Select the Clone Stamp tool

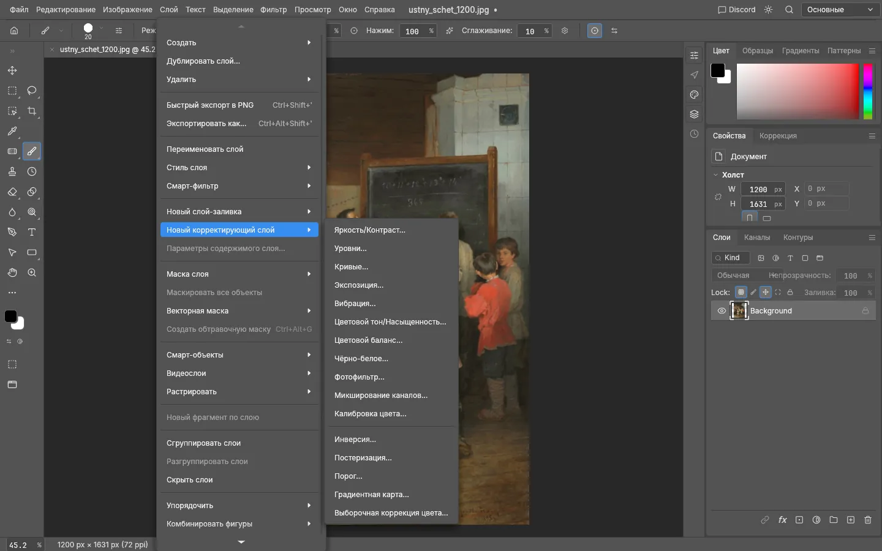12,171
